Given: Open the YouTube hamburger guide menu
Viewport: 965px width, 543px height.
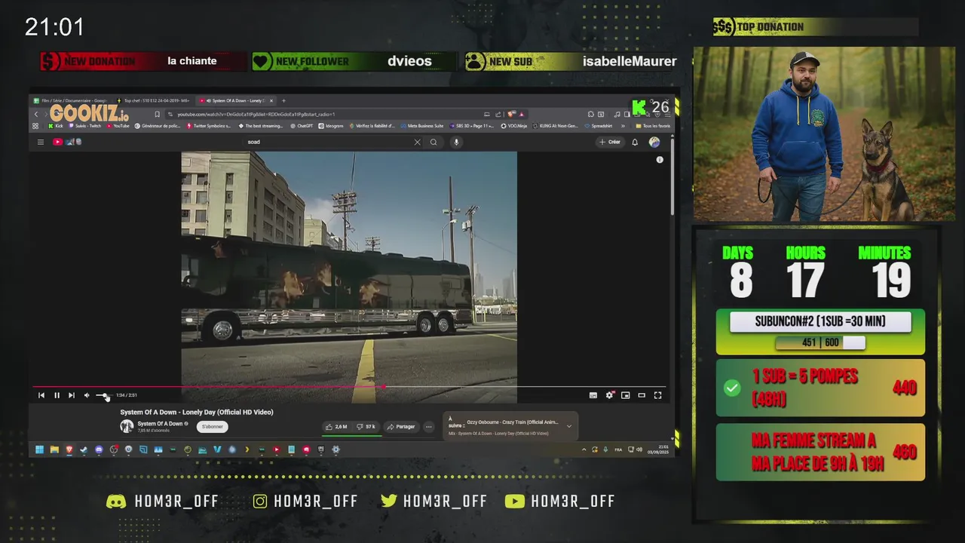Looking at the screenshot, I should 41,142.
